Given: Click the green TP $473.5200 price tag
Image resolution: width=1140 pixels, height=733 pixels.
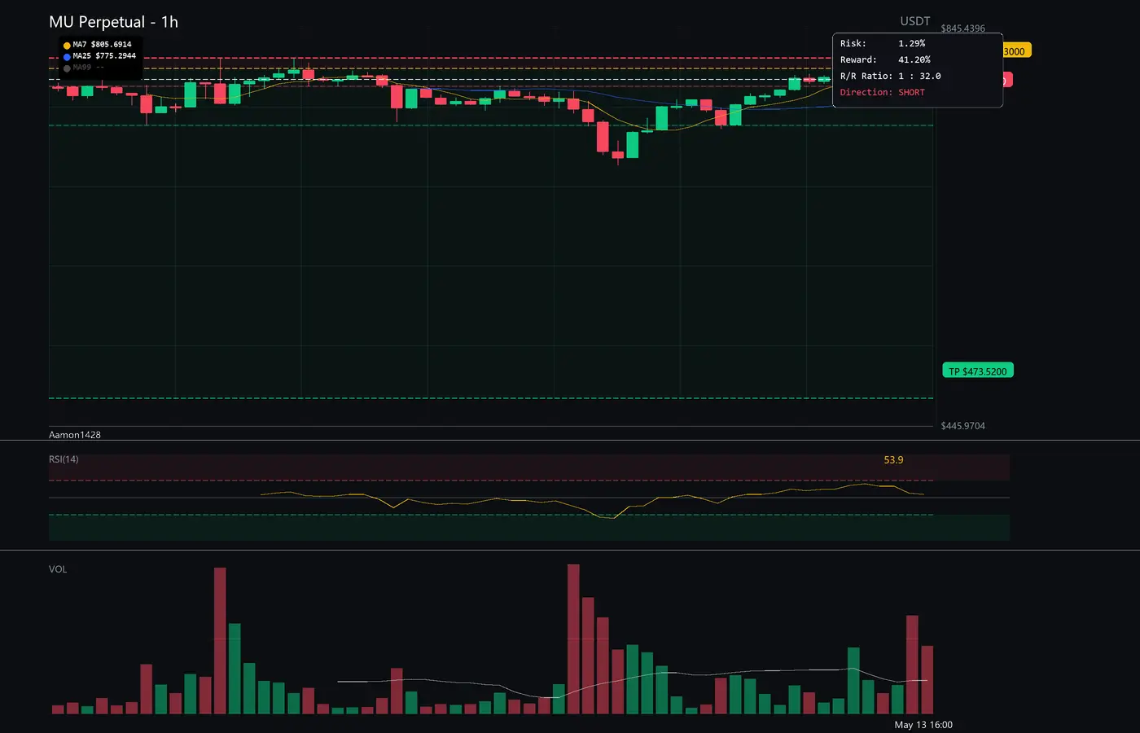Looking at the screenshot, I should click(x=978, y=371).
